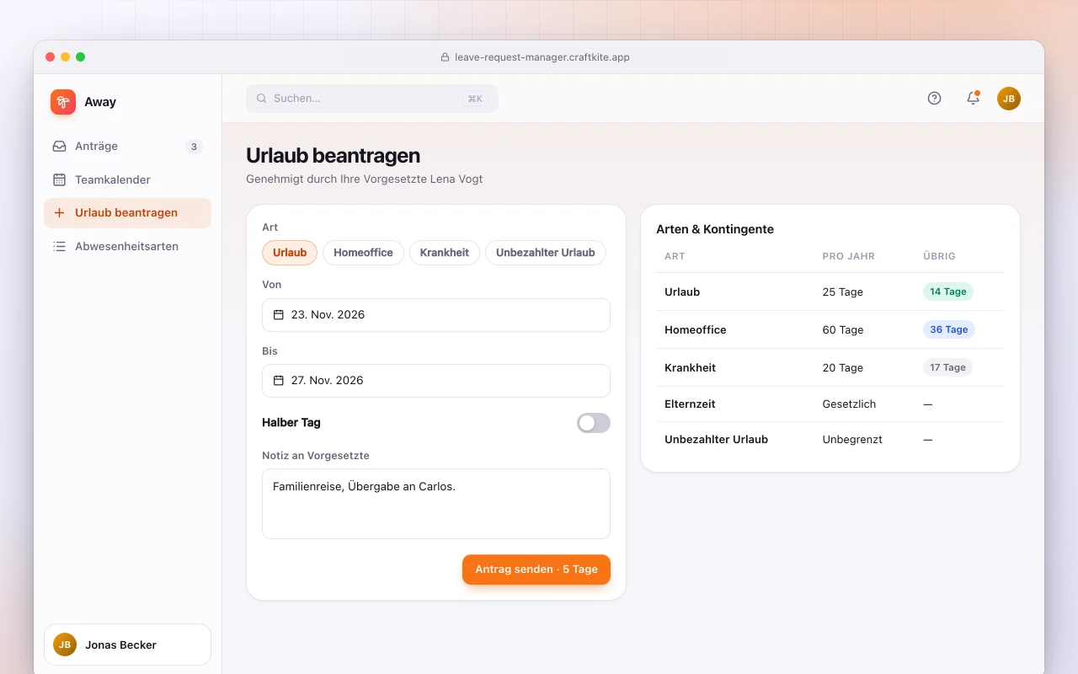Click the calendar icon in the Bis field
The width and height of the screenshot is (1078, 674).
click(x=279, y=381)
